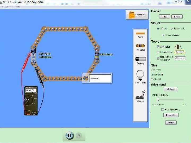Image resolution: width=191 pixels, height=143 pixels.
Task: Choose the Small size option
Action: tap(152, 79)
